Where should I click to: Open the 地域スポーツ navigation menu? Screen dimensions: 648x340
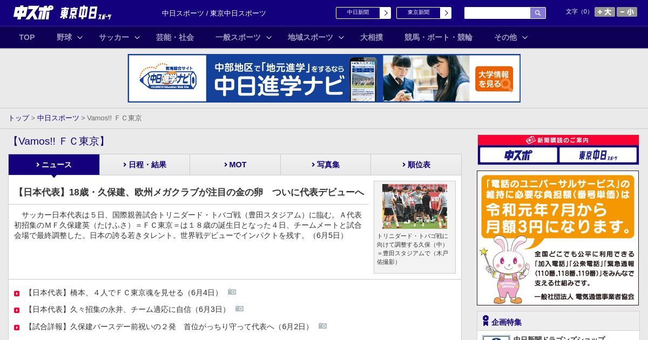pyautogui.click(x=310, y=37)
